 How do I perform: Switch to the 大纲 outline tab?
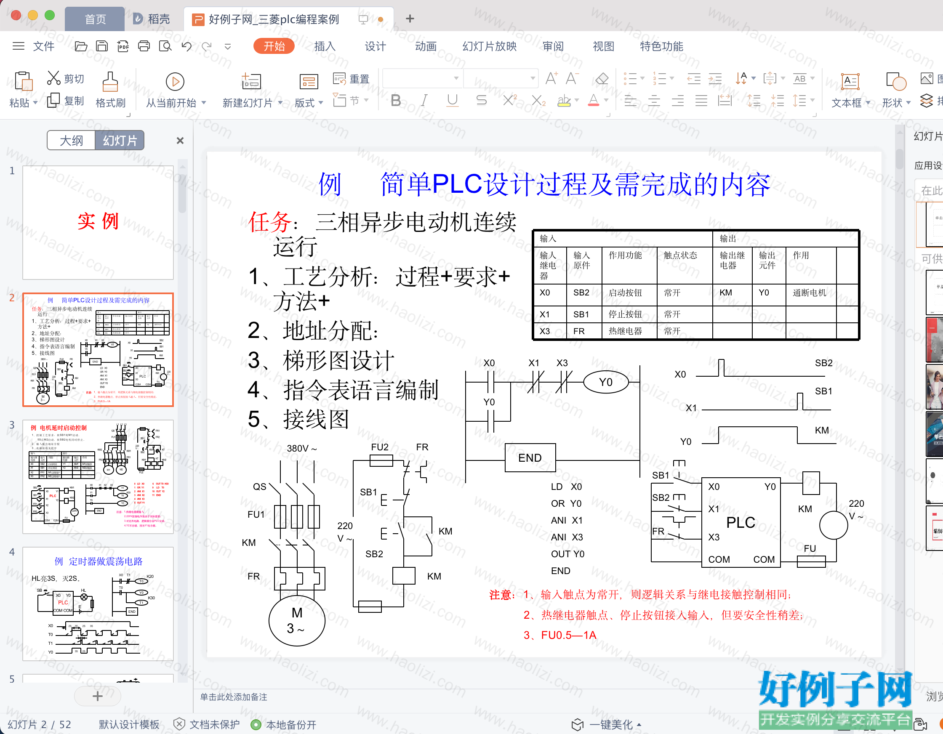(x=71, y=140)
